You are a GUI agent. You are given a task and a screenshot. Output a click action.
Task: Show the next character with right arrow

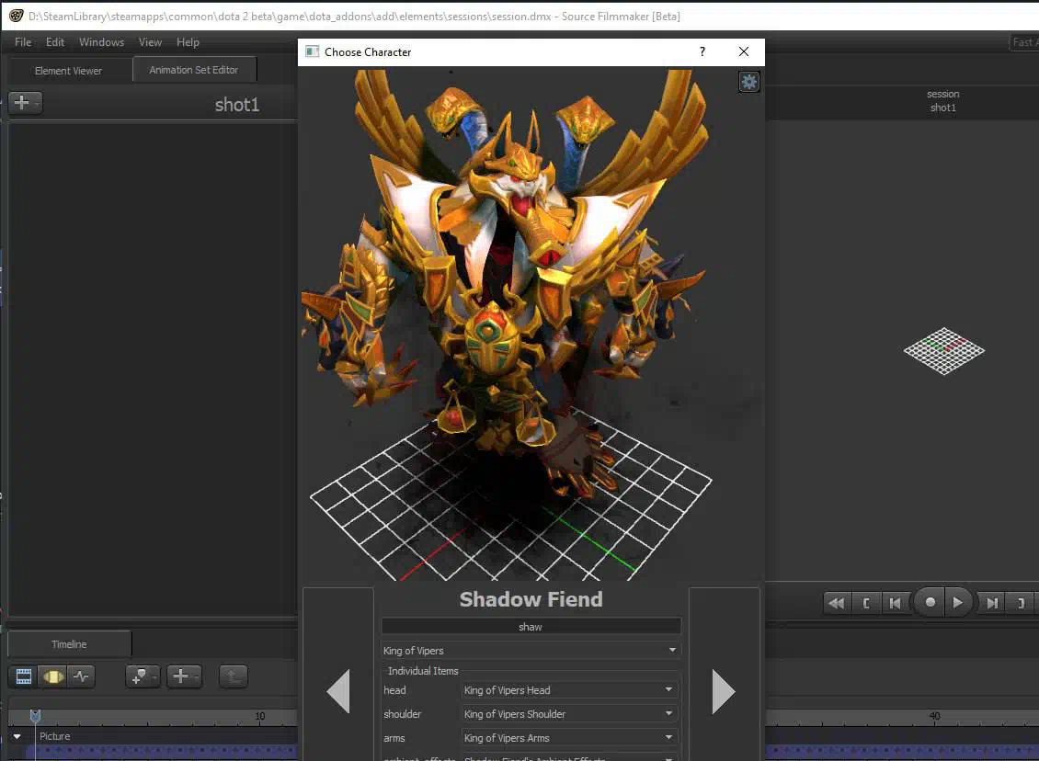click(724, 691)
